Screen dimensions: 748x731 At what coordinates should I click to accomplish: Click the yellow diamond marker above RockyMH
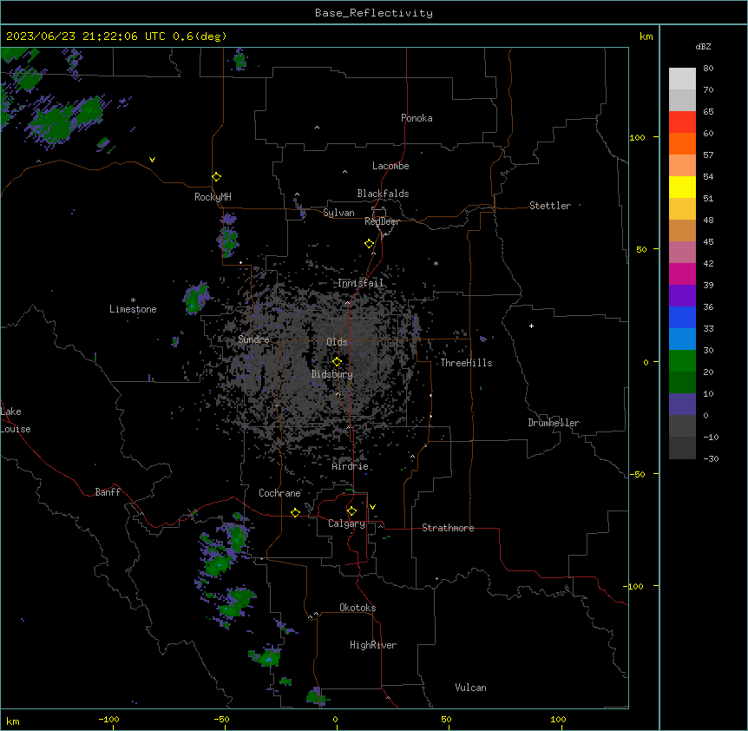click(216, 177)
